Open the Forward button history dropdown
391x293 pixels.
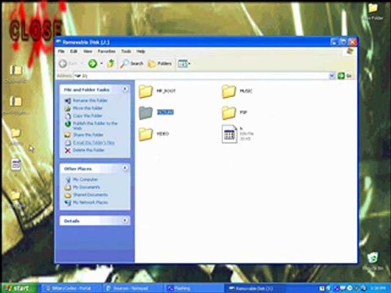[101, 64]
